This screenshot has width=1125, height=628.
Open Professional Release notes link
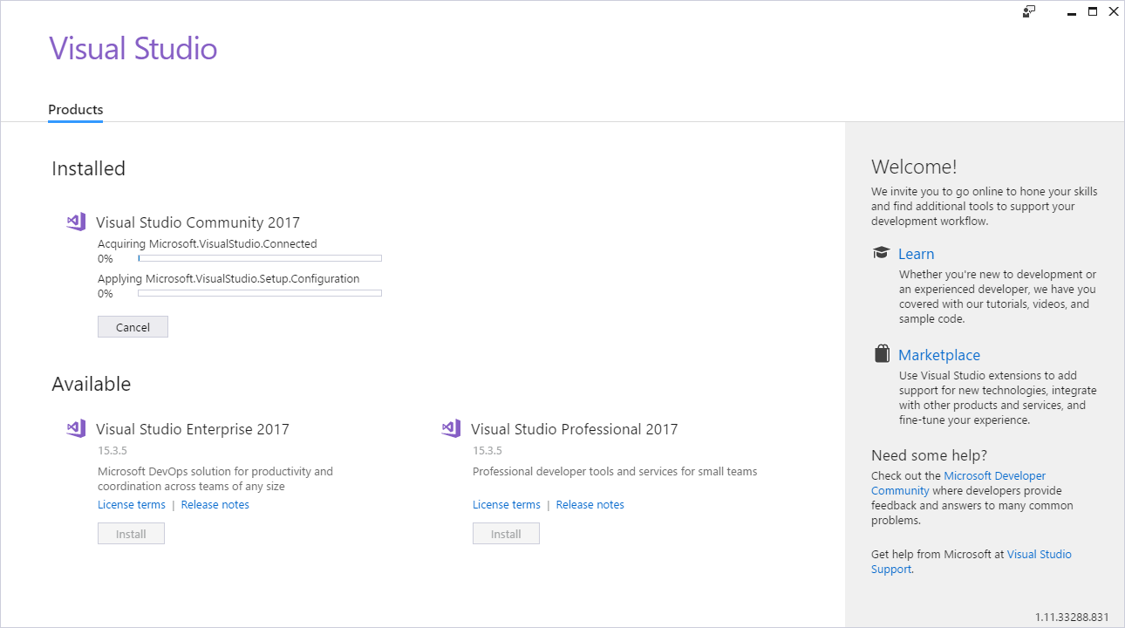[x=590, y=505]
